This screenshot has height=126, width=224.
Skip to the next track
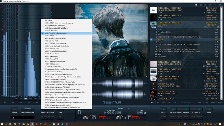click(x=199, y=109)
